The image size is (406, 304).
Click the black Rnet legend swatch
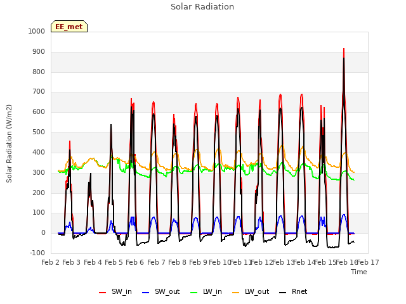click(x=283, y=293)
